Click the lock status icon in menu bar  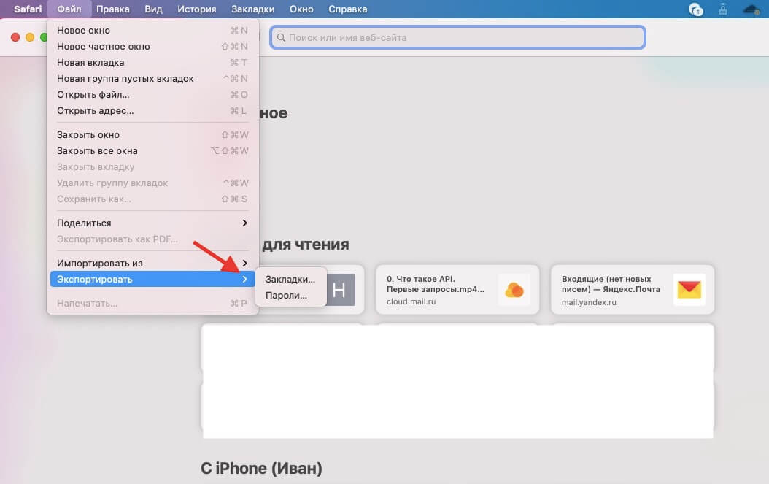[x=722, y=9]
